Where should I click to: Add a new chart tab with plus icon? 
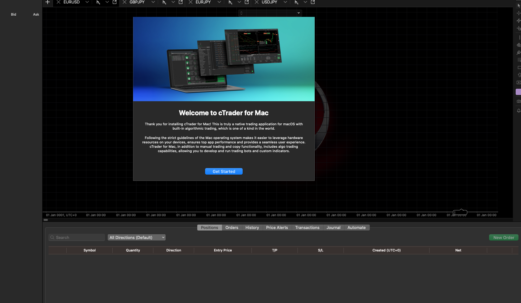pyautogui.click(x=48, y=2)
